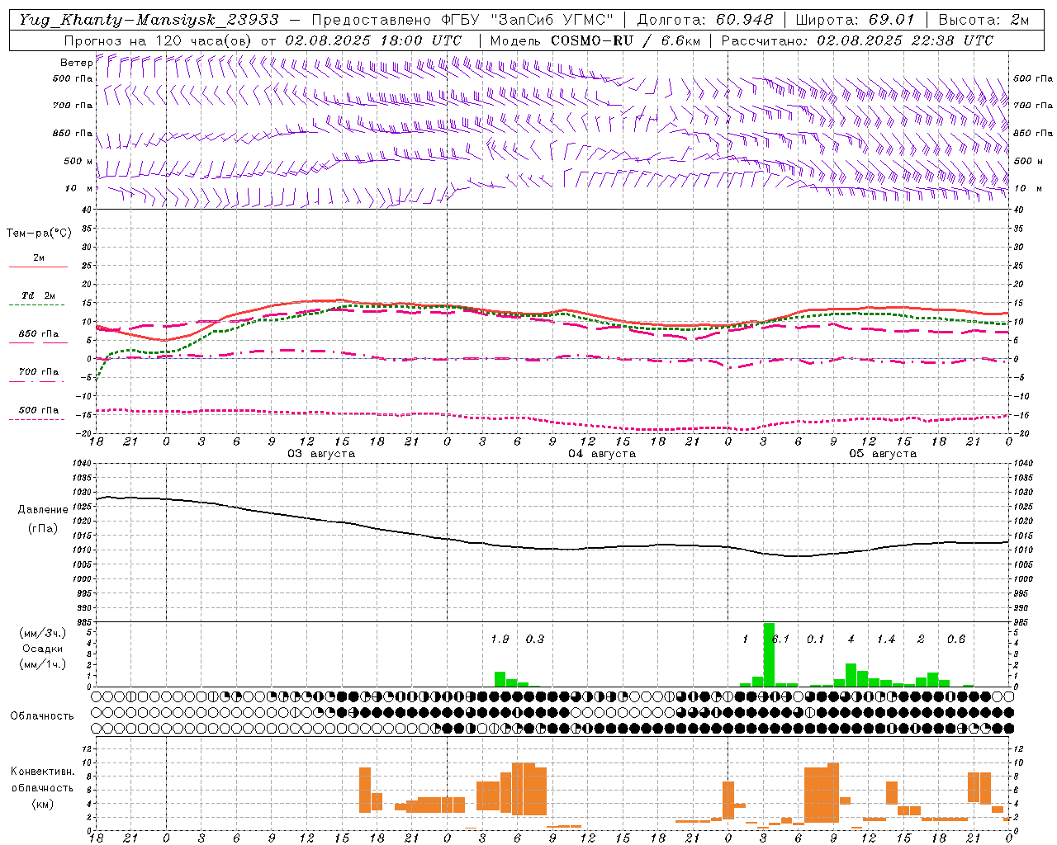Click the precipitation amount 1.4

tap(886, 640)
